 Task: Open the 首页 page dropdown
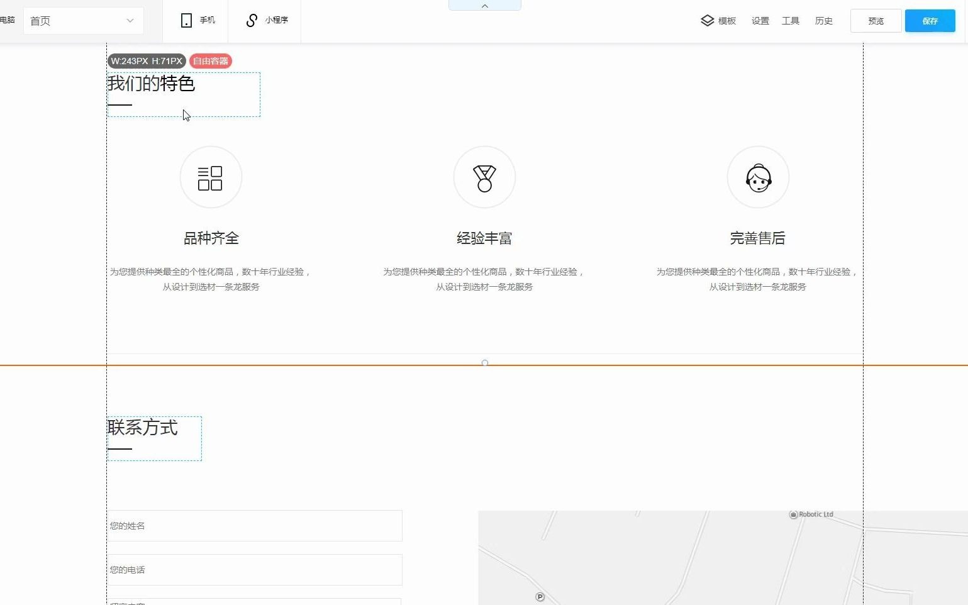(x=83, y=21)
